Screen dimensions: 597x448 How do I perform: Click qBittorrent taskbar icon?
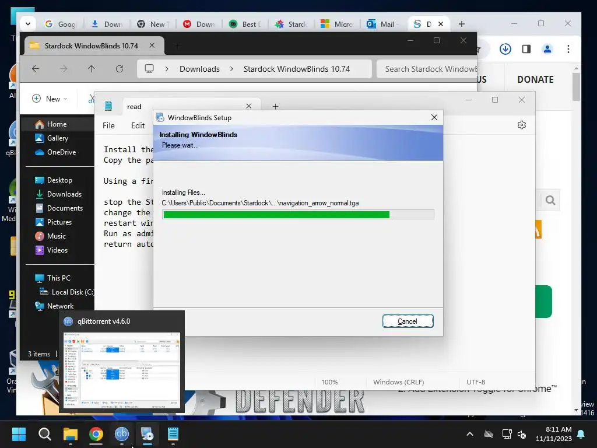[121, 434]
